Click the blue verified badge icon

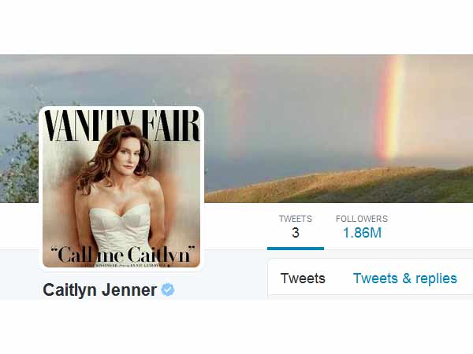tap(168, 289)
